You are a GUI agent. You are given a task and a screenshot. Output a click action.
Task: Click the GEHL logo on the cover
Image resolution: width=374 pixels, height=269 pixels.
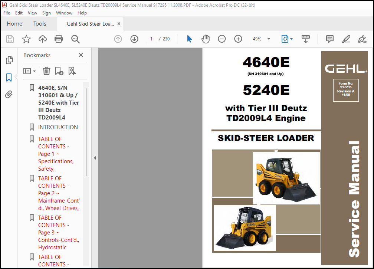coord(346,69)
